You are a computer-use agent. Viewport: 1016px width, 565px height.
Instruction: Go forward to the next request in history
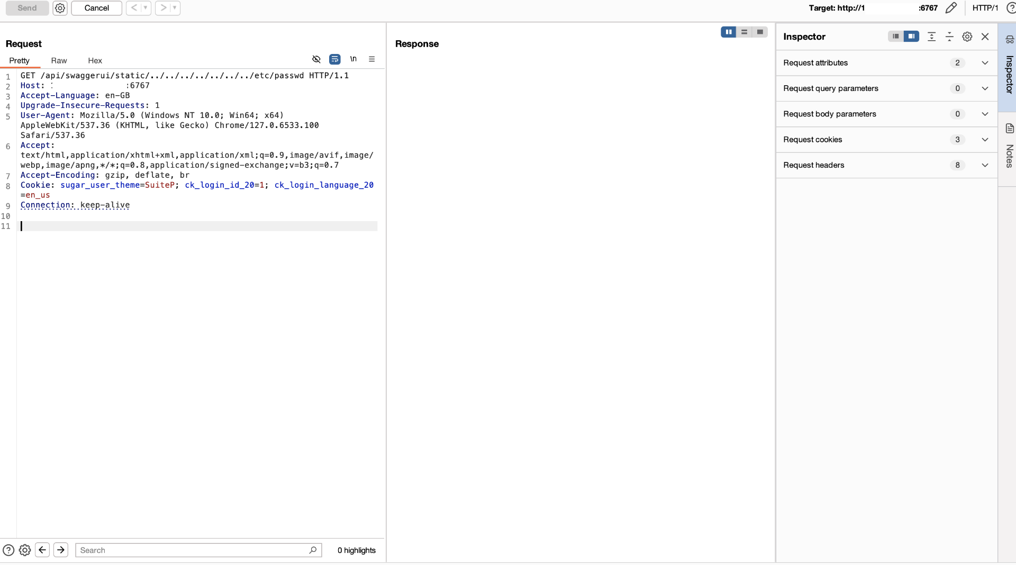click(163, 8)
